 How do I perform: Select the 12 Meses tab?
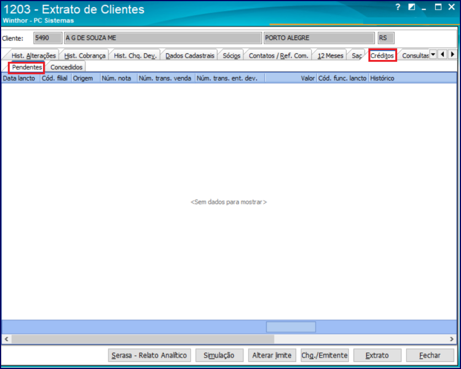pyautogui.click(x=330, y=56)
